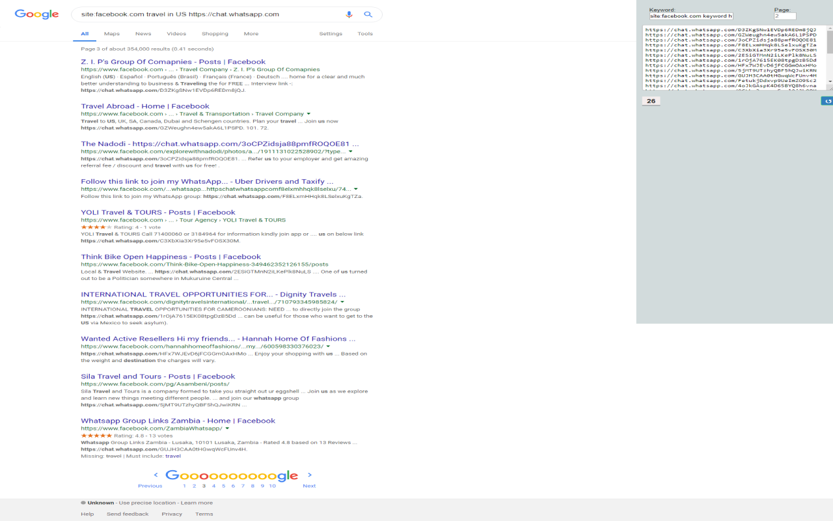This screenshot has height=521, width=833.
Task: Go to results page 2
Action: pos(194,486)
